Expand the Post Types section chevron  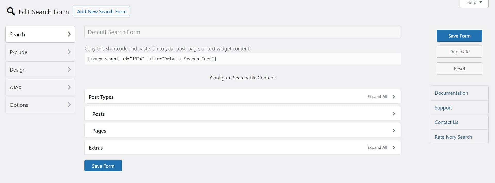click(x=394, y=97)
